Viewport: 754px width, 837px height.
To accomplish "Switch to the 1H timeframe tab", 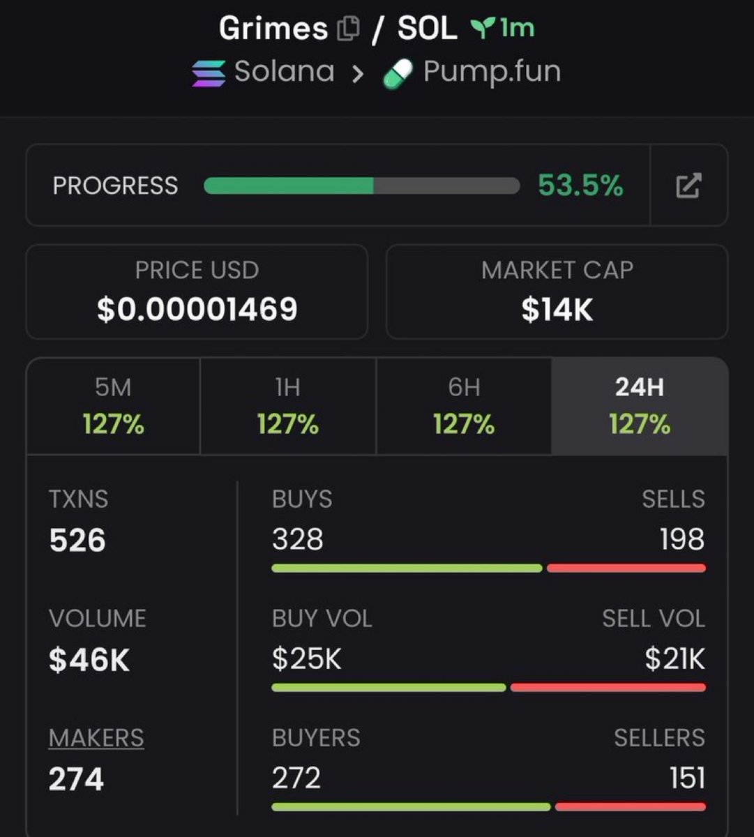I will tap(288, 406).
